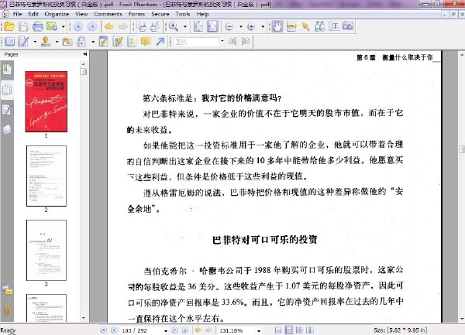Open page 2 thumbnail
The width and height of the screenshot is (465, 335).
point(46,176)
